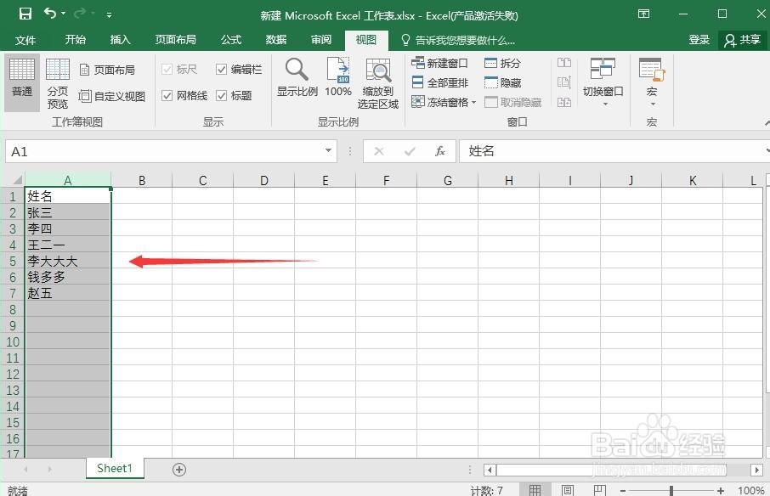This screenshot has height=496, width=770.
Task: Click cell containing 钱多多
Action: point(67,277)
